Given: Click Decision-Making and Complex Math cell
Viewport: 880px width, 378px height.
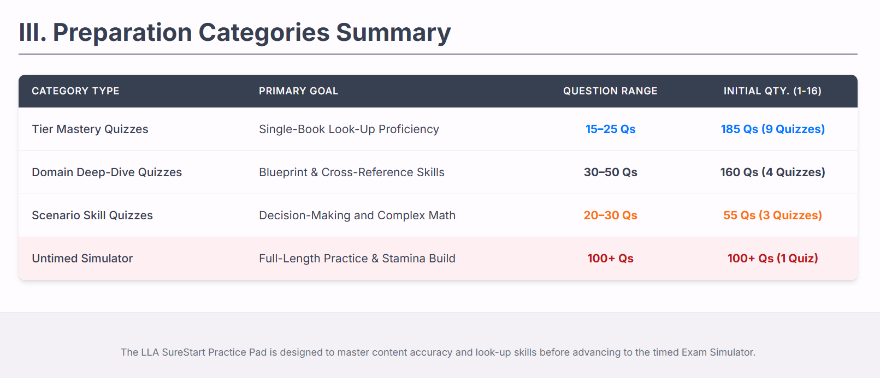Looking at the screenshot, I should (x=357, y=215).
